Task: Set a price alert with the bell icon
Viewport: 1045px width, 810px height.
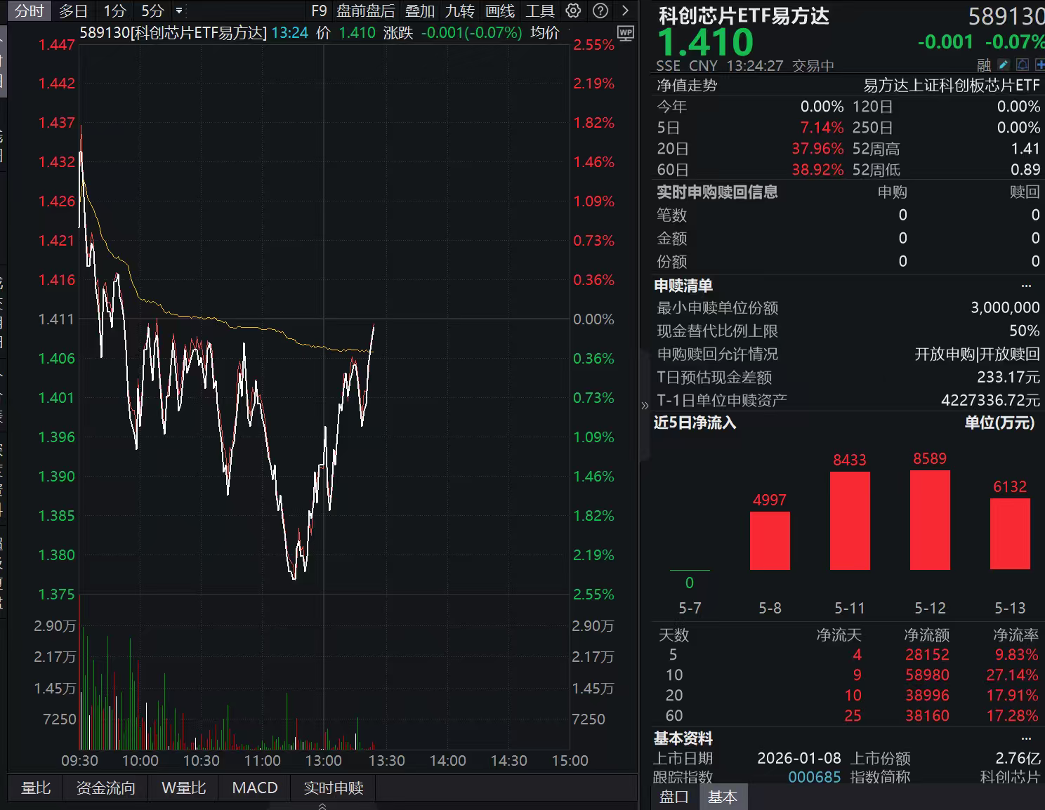Action: coord(1023,65)
